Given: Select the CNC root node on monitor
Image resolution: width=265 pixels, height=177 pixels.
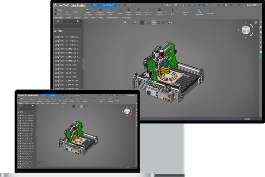Looking at the screenshot, I should click(58, 32).
